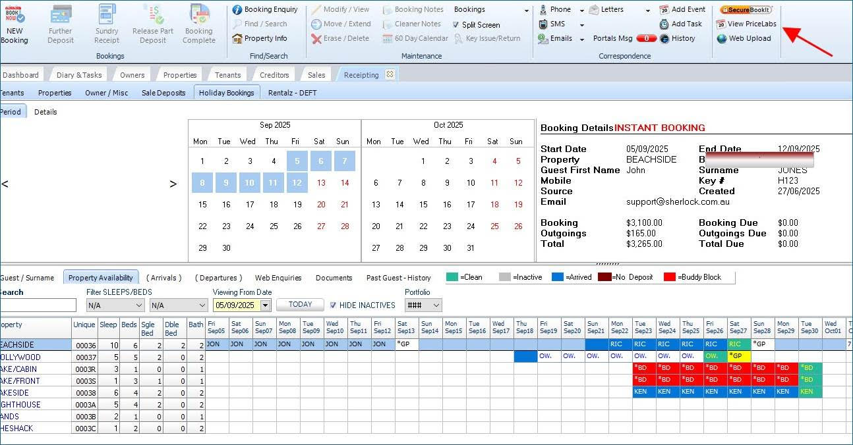This screenshot has height=445, width=853.
Task: Open the Sundry Receipt tool
Action: (107, 16)
